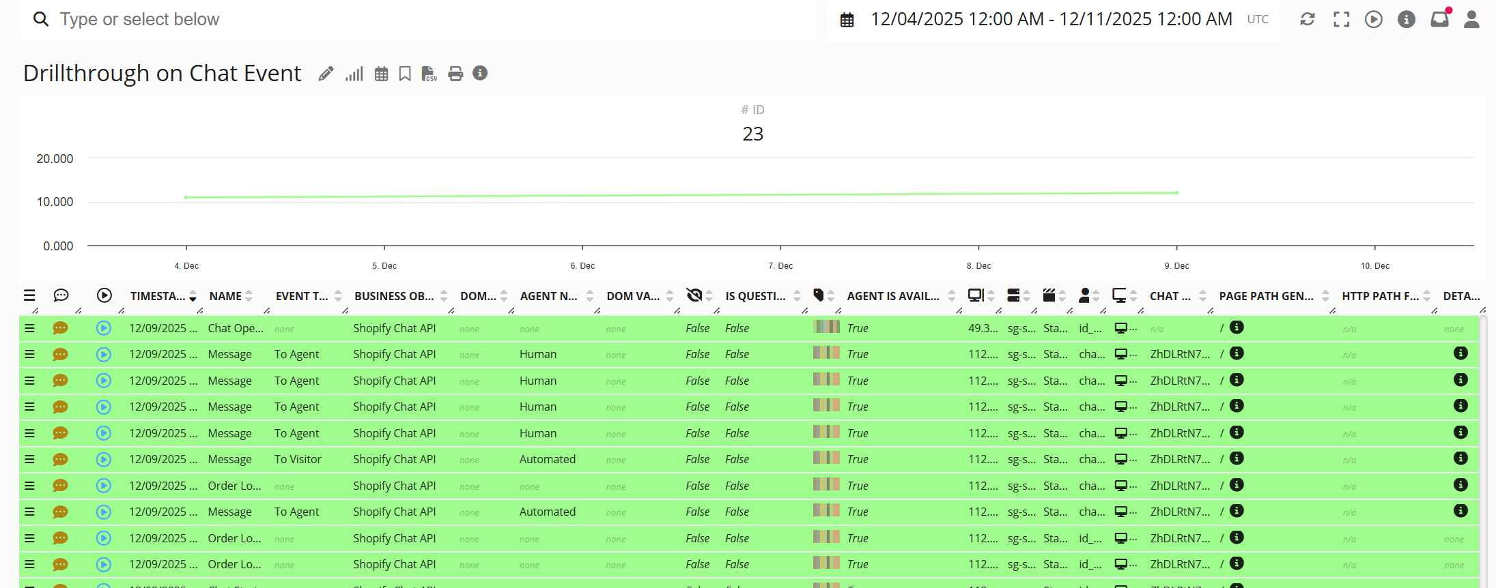The width and height of the screenshot is (1496, 588).
Task: Sort by the NAME column arrows
Action: pos(249,296)
